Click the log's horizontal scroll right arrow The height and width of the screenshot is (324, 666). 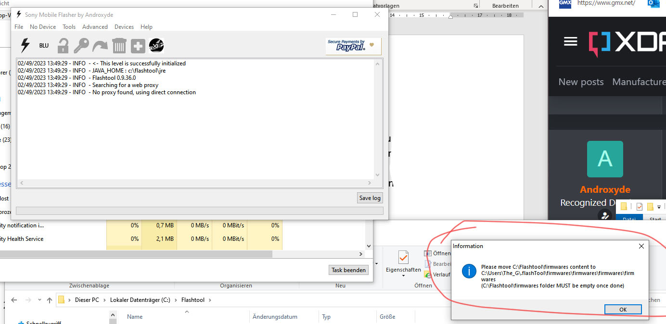pyautogui.click(x=370, y=183)
